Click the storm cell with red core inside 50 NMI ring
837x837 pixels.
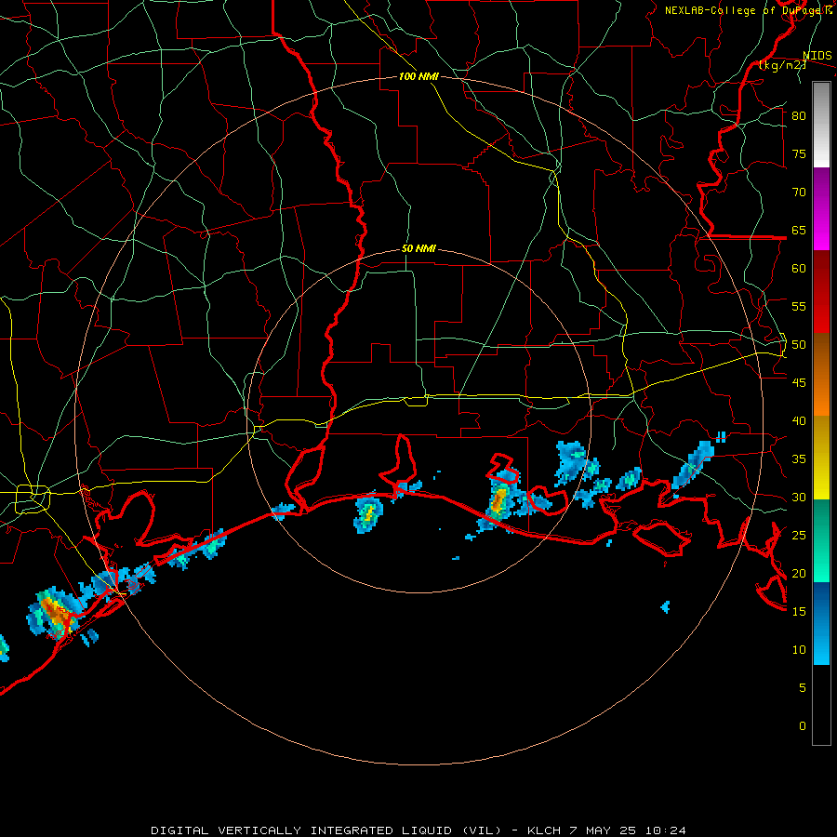(499, 502)
